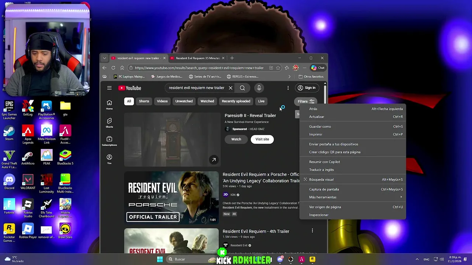Click Visit site on the Paresis ad

[262, 139]
